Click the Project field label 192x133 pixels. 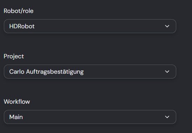(x=14, y=57)
